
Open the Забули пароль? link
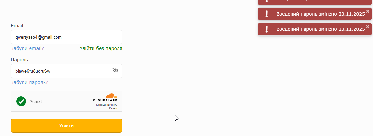pos(30,82)
